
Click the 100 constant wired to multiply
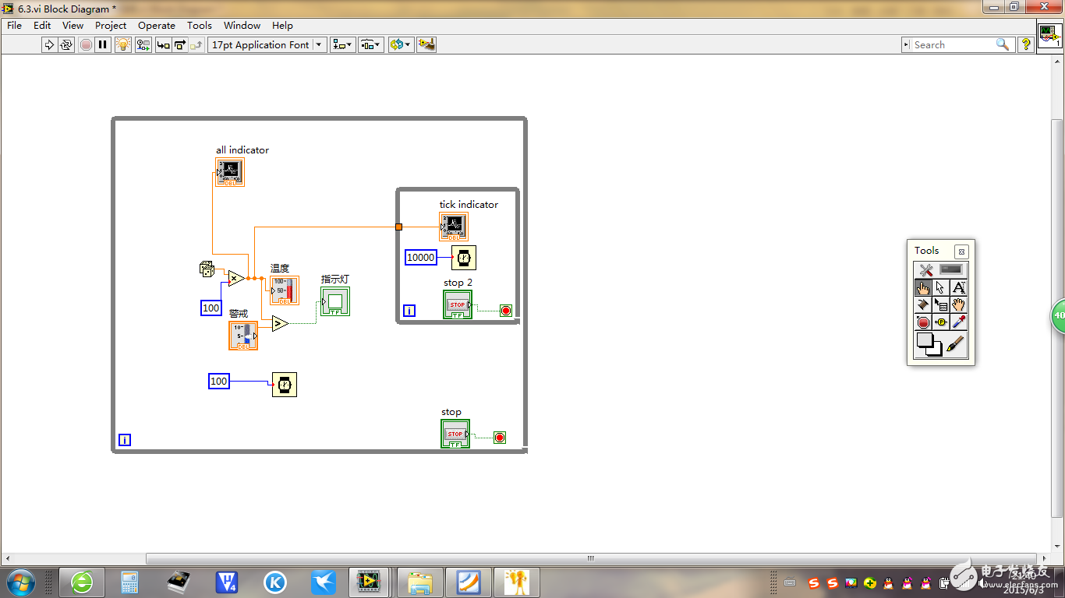coord(211,308)
